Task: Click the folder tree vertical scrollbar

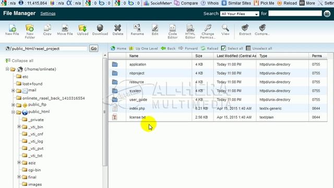Action: click(x=105, y=112)
